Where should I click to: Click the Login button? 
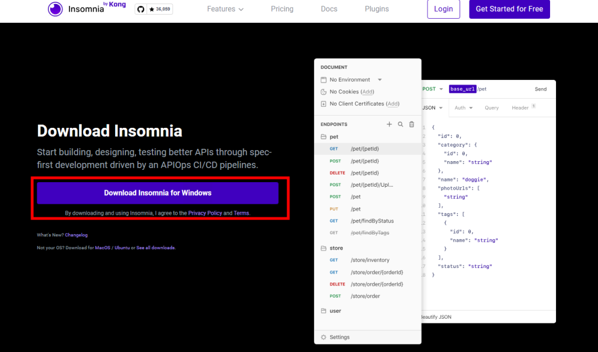(x=444, y=9)
